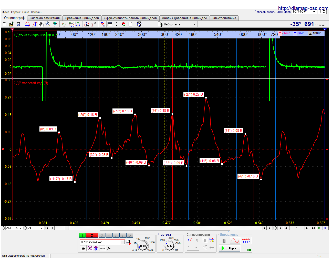The height and width of the screenshot is (259, 332).
Task: Switch to Эффективность работы цилиндров tab
Action: coord(130,18)
